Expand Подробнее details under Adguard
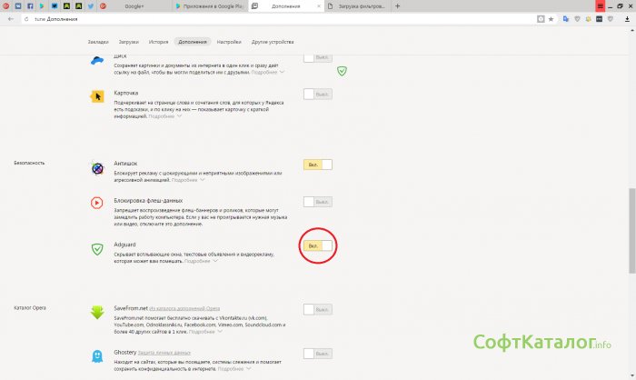Viewport: 636px width, 380px height. tap(200, 261)
